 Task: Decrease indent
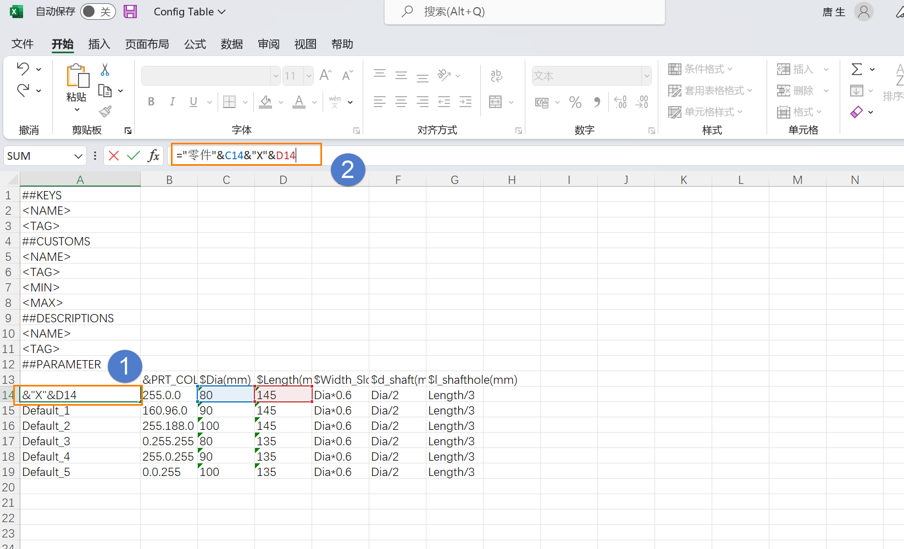pyautogui.click(x=444, y=102)
